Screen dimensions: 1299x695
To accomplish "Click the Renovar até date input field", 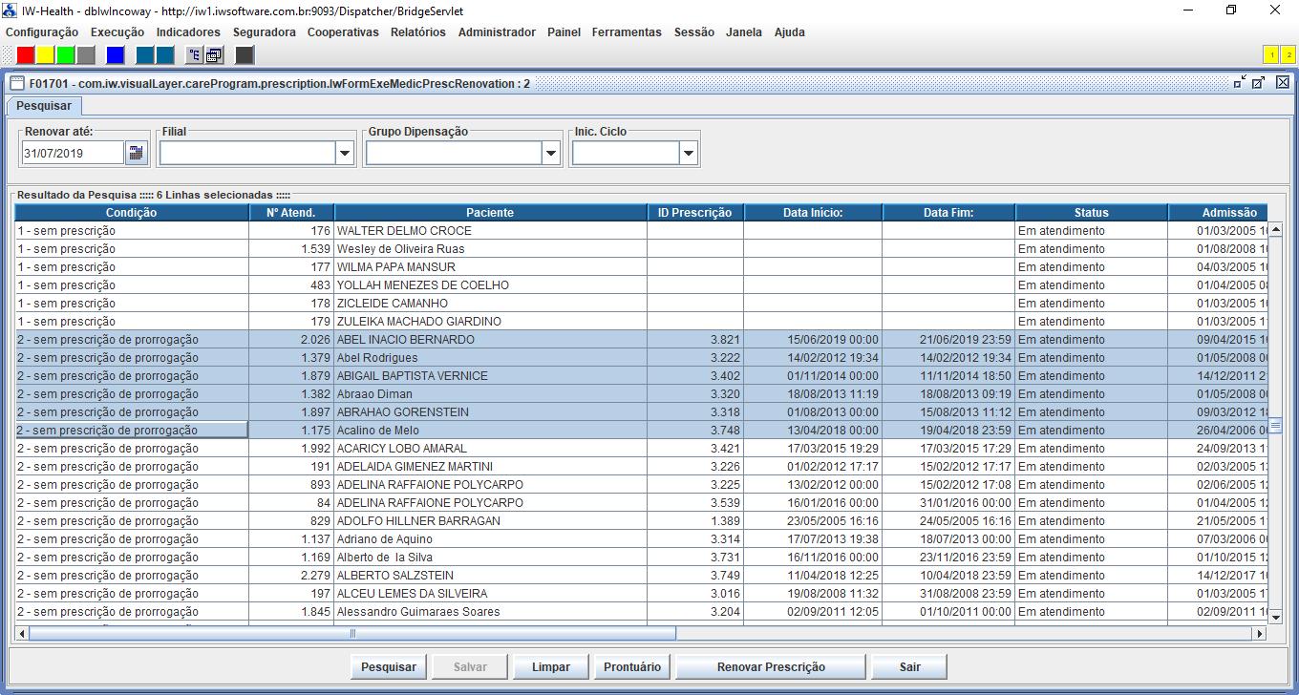I will 73,153.
